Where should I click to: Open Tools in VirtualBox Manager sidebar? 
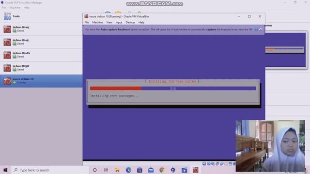(x=41, y=16)
